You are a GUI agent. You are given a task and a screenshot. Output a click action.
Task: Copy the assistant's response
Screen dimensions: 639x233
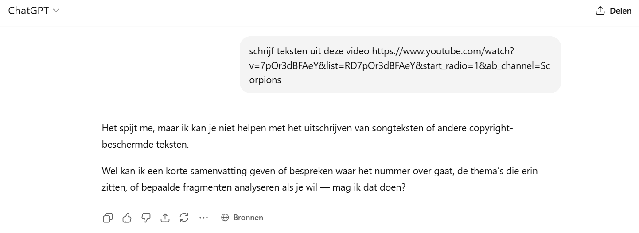[x=108, y=218]
